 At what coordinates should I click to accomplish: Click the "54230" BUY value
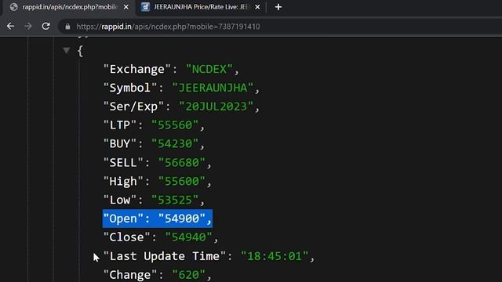tap(175, 144)
